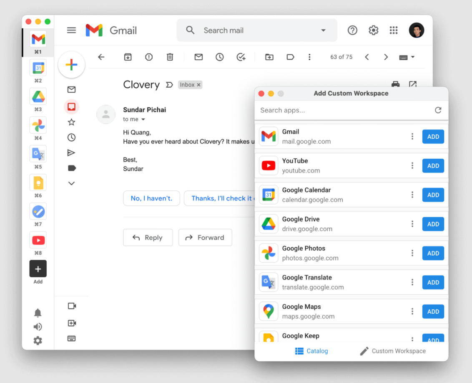The height and width of the screenshot is (383, 472).
Task: Archive the email
Action: point(128,57)
